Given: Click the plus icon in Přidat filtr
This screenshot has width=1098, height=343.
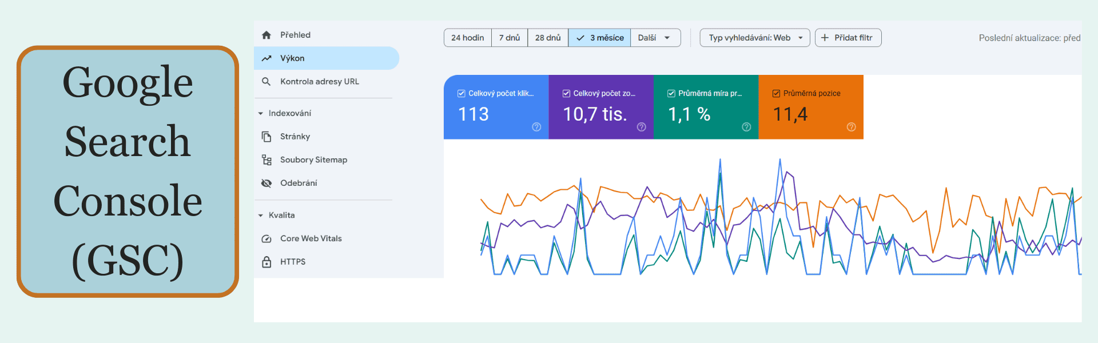Looking at the screenshot, I should 825,38.
